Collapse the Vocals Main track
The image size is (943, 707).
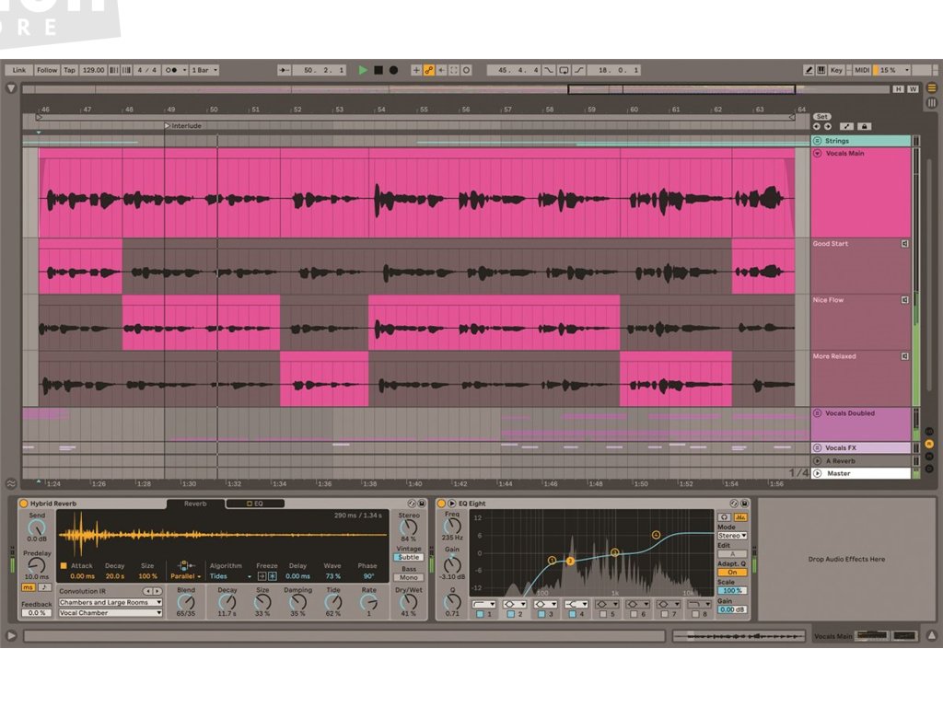click(x=817, y=154)
